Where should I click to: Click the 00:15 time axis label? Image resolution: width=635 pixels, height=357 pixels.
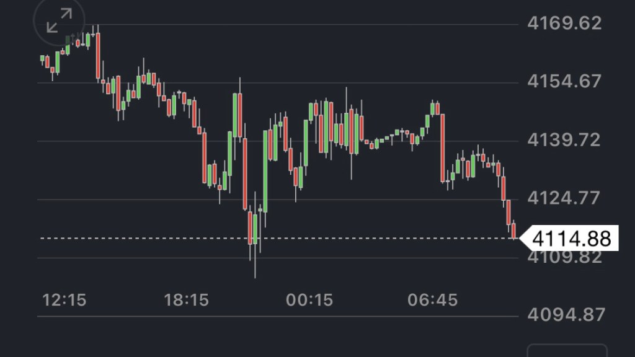pos(309,301)
